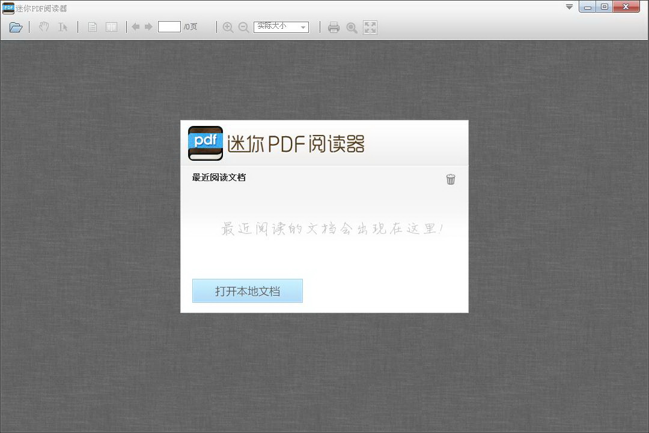The image size is (649, 433).
Task: Select the Hand pan tool
Action: coord(44,27)
